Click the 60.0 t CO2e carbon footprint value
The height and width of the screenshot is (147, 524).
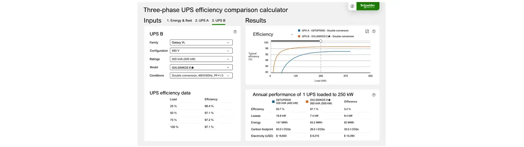[283, 129]
